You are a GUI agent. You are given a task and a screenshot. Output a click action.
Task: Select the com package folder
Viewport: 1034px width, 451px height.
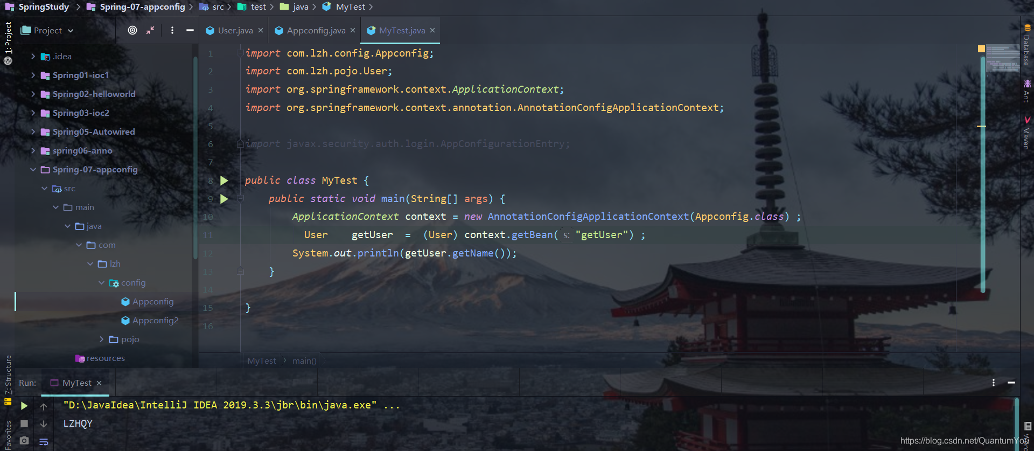pyautogui.click(x=101, y=245)
